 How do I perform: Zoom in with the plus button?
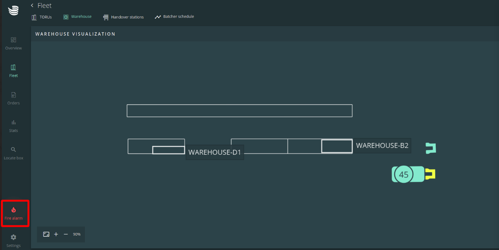tap(56, 234)
